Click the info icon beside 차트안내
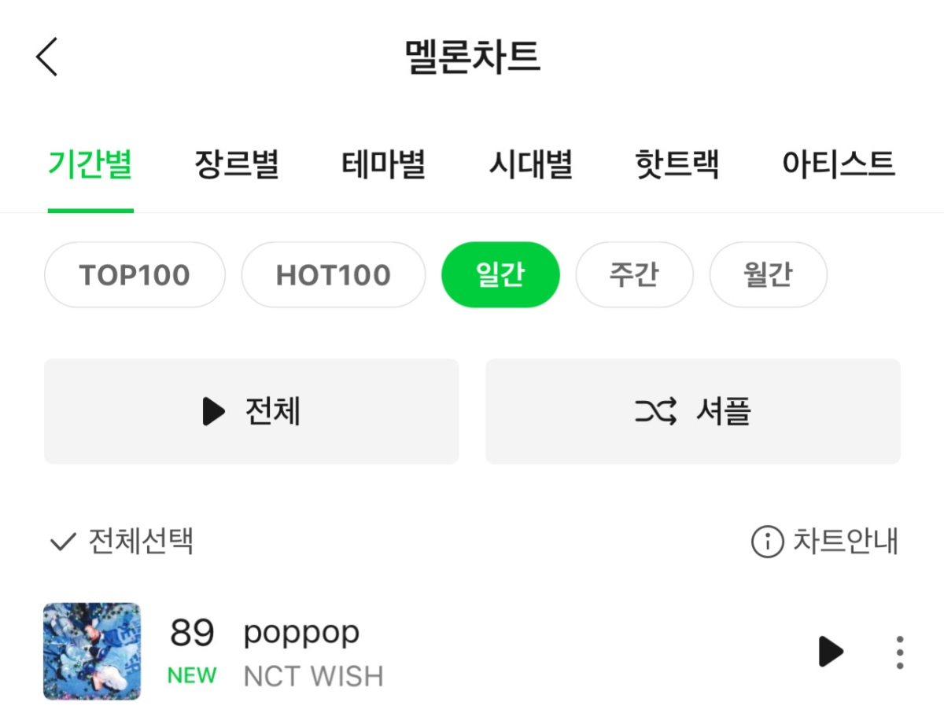The image size is (944, 724). 767,542
